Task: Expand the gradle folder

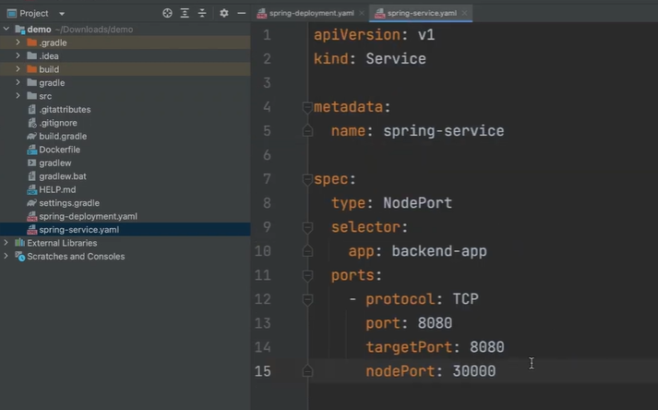Action: pyautogui.click(x=18, y=82)
